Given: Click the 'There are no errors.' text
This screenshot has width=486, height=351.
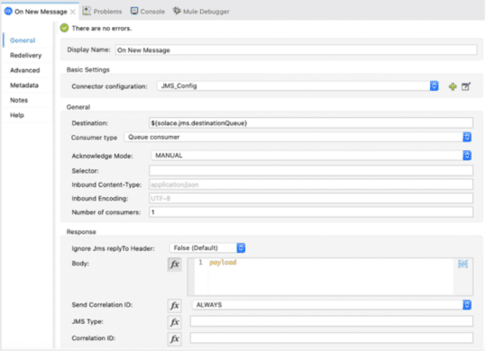Looking at the screenshot, I should tap(102, 28).
